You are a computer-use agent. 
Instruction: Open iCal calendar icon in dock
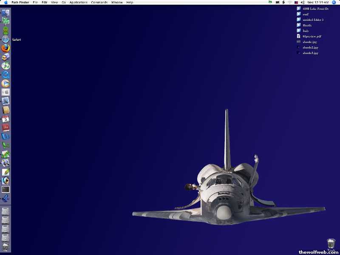6,119
